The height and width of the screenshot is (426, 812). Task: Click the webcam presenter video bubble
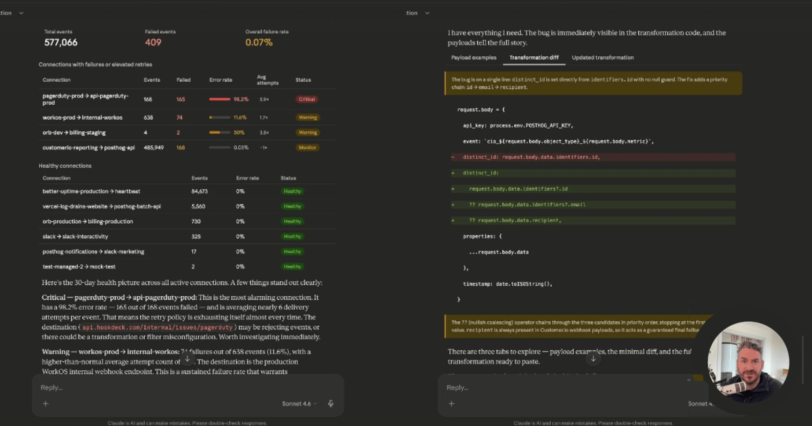(748, 362)
